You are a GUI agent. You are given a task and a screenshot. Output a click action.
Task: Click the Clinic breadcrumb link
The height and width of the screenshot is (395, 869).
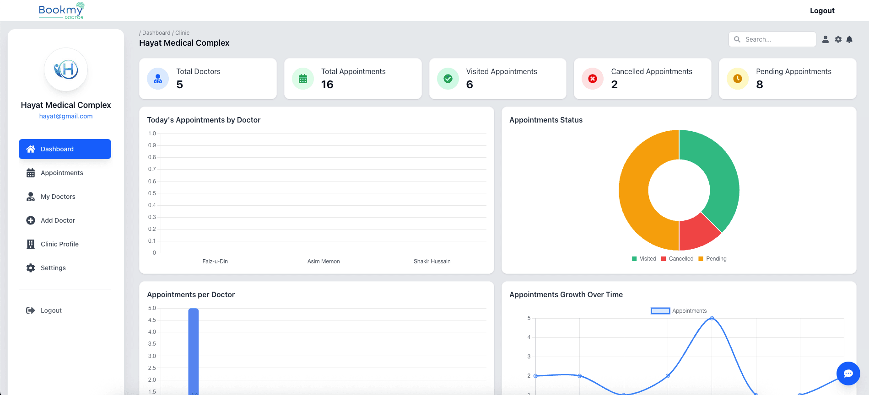(182, 33)
